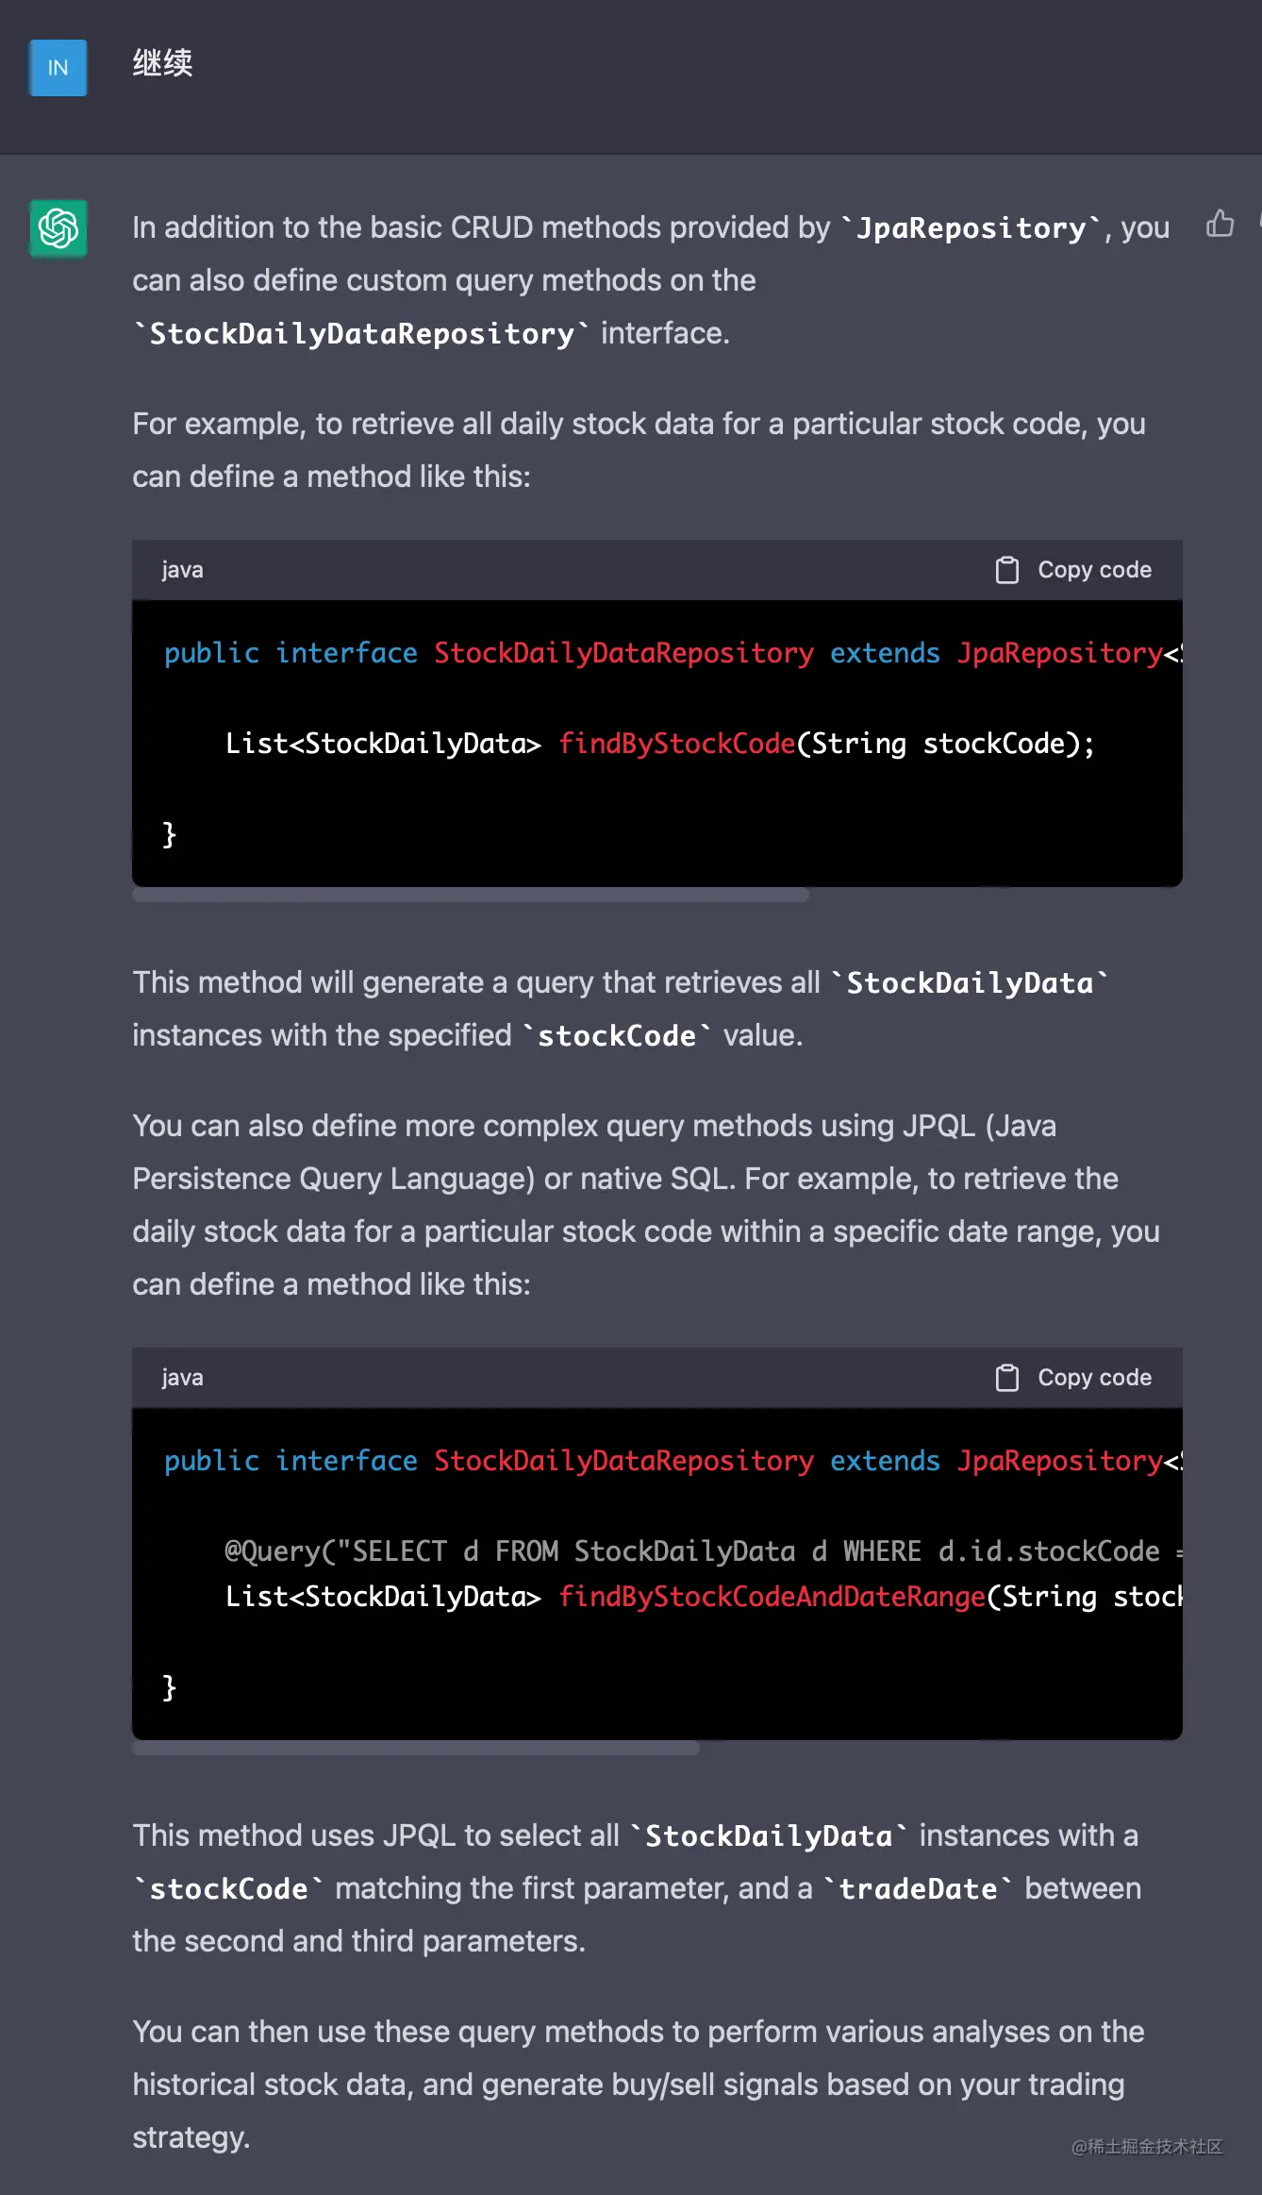Give a thumbs up to the assistant's response
Image resolution: width=1262 pixels, height=2195 pixels.
click(x=1221, y=225)
